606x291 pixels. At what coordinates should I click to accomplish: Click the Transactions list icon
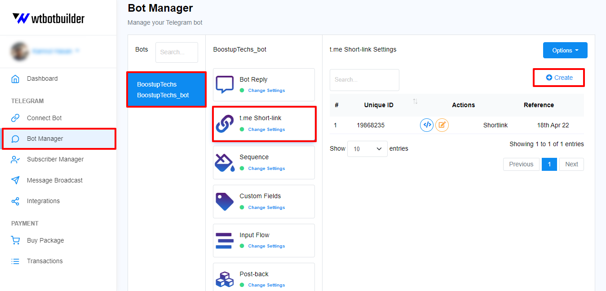tap(15, 261)
